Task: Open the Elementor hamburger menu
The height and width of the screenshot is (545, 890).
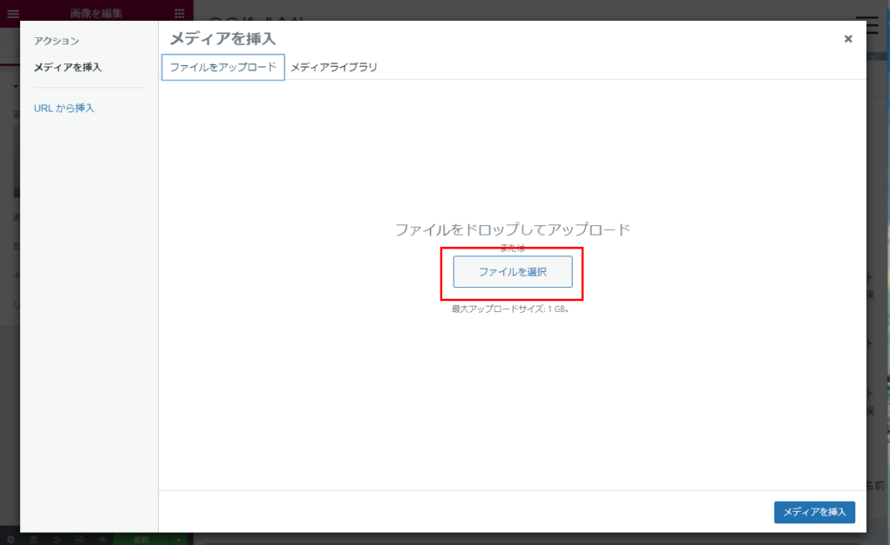Action: click(12, 13)
